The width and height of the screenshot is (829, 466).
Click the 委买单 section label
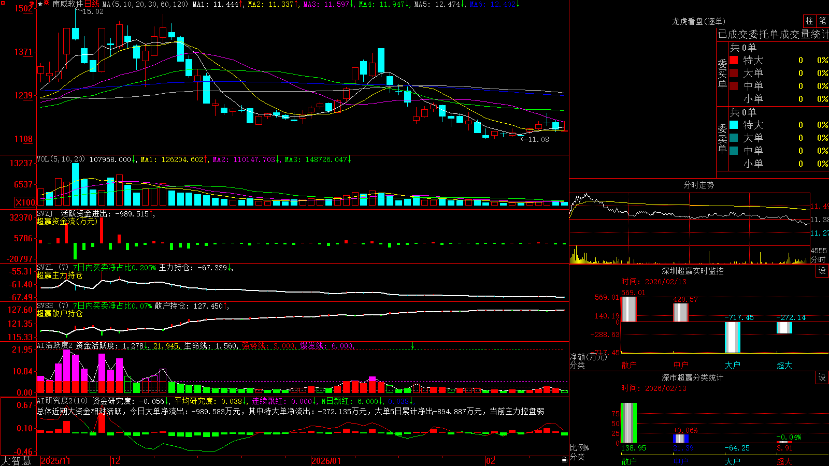(x=722, y=74)
